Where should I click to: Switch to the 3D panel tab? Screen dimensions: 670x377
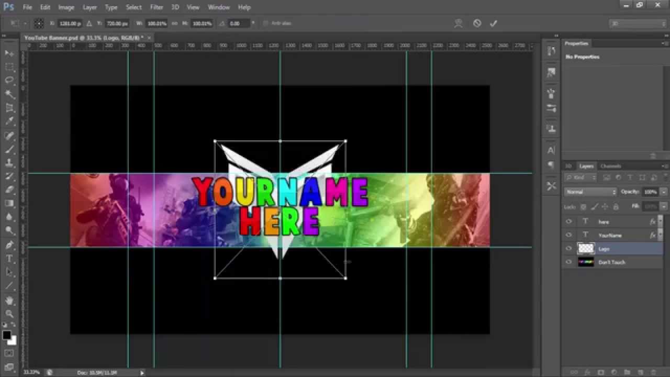click(568, 166)
